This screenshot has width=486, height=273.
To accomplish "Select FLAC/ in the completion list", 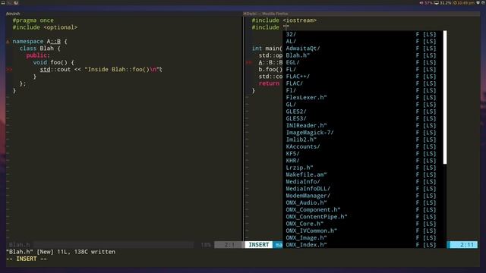I will point(363,83).
